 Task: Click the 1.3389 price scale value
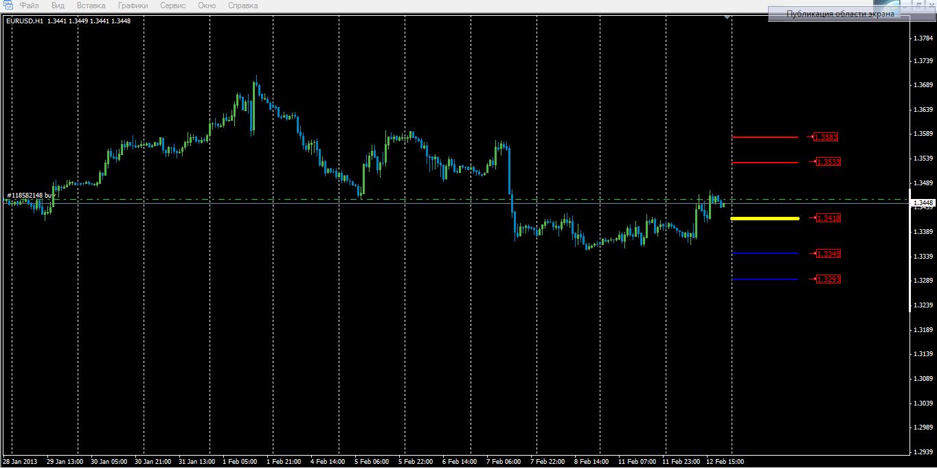[x=923, y=232]
